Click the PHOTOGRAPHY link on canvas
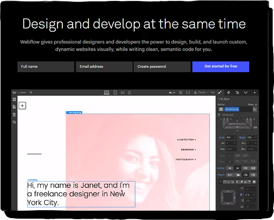274x220 pixels. (186, 159)
